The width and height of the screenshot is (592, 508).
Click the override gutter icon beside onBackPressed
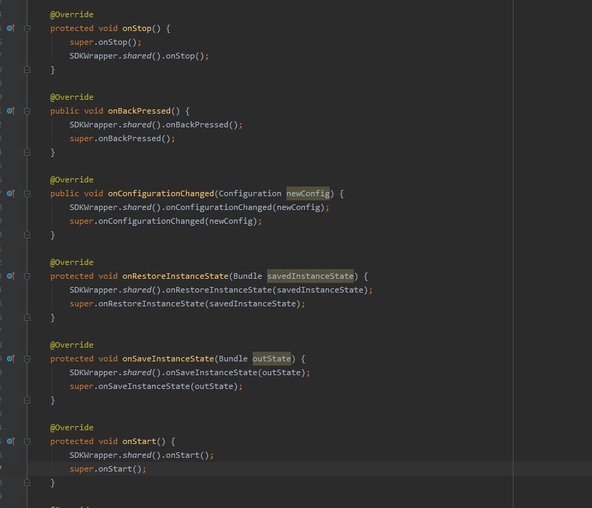pyautogui.click(x=11, y=111)
